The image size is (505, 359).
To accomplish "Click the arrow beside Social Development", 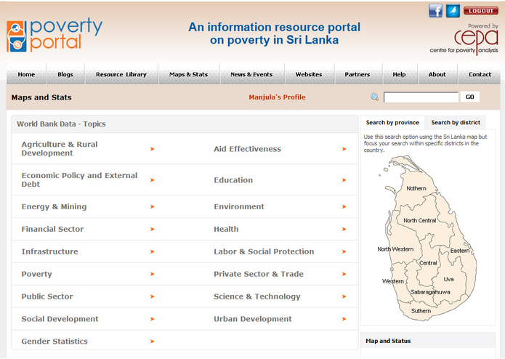I will [153, 319].
